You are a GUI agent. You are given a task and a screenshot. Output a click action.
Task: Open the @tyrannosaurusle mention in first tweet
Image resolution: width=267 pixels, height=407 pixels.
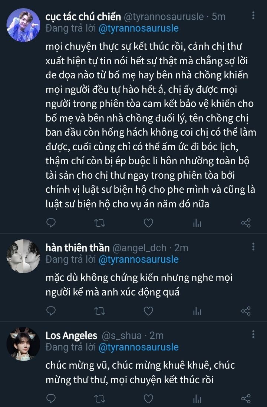click(x=138, y=28)
